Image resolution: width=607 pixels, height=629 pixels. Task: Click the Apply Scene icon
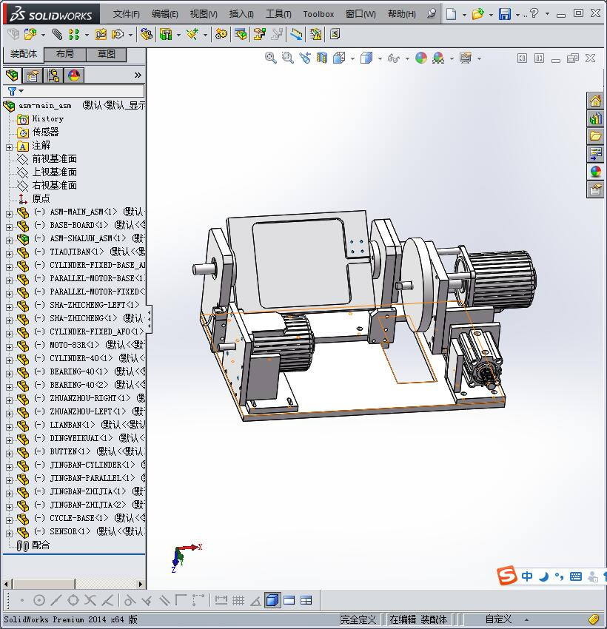(438, 58)
